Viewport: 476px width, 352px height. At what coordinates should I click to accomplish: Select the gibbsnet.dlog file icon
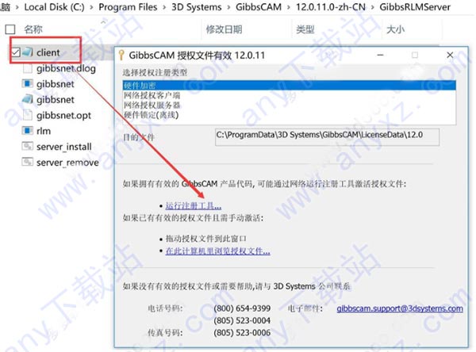[x=27, y=68]
